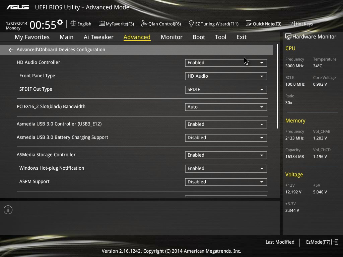
Task: Switch to Main tab
Action: point(67,37)
